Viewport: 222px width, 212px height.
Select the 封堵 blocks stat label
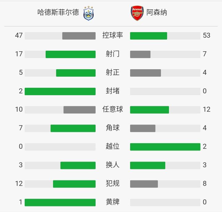coord(113,91)
